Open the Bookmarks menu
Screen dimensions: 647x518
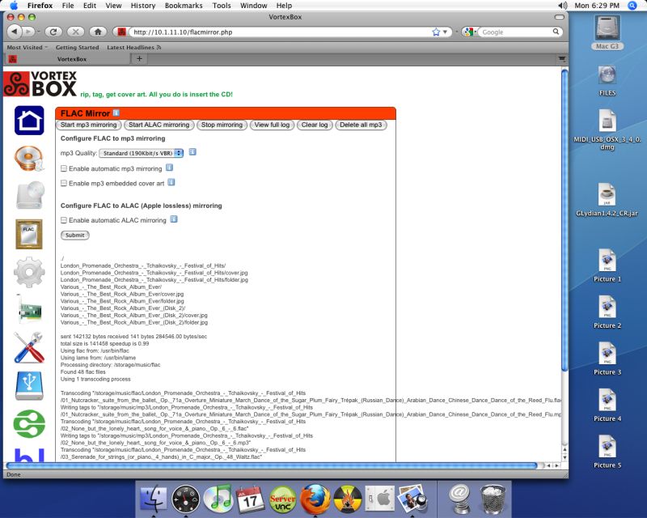click(184, 6)
